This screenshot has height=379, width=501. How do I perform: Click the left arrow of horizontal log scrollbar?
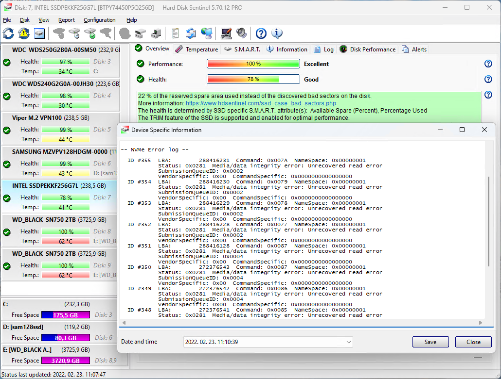tap(124, 323)
